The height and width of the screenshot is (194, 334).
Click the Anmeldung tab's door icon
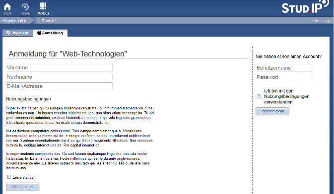click(x=38, y=33)
